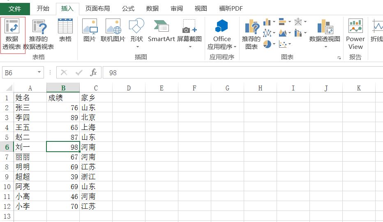Image resolution: width=383 pixels, height=222 pixels.
Task: Expand the column chart dropdown arrow
Action: tap(274, 22)
